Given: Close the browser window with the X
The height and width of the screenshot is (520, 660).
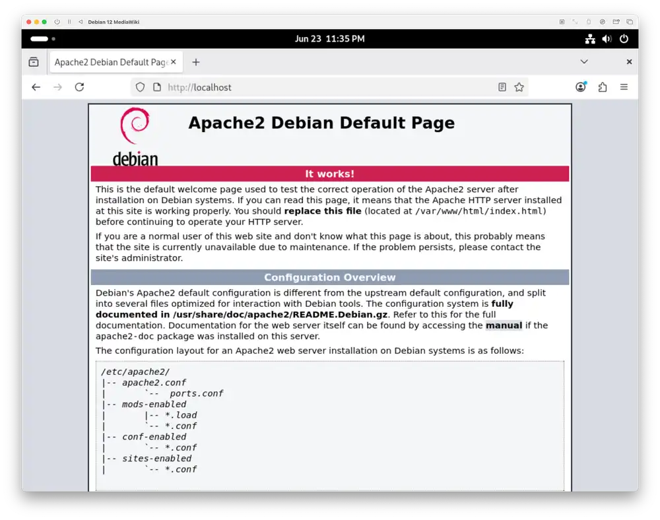Looking at the screenshot, I should click(x=629, y=62).
